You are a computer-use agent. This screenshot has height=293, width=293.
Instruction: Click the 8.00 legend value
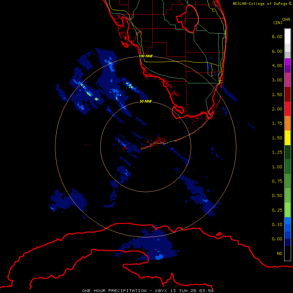(x=277, y=36)
